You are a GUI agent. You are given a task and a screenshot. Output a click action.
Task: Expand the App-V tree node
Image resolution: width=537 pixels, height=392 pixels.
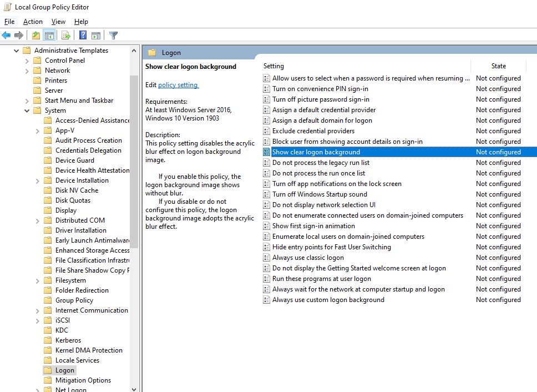37,131
